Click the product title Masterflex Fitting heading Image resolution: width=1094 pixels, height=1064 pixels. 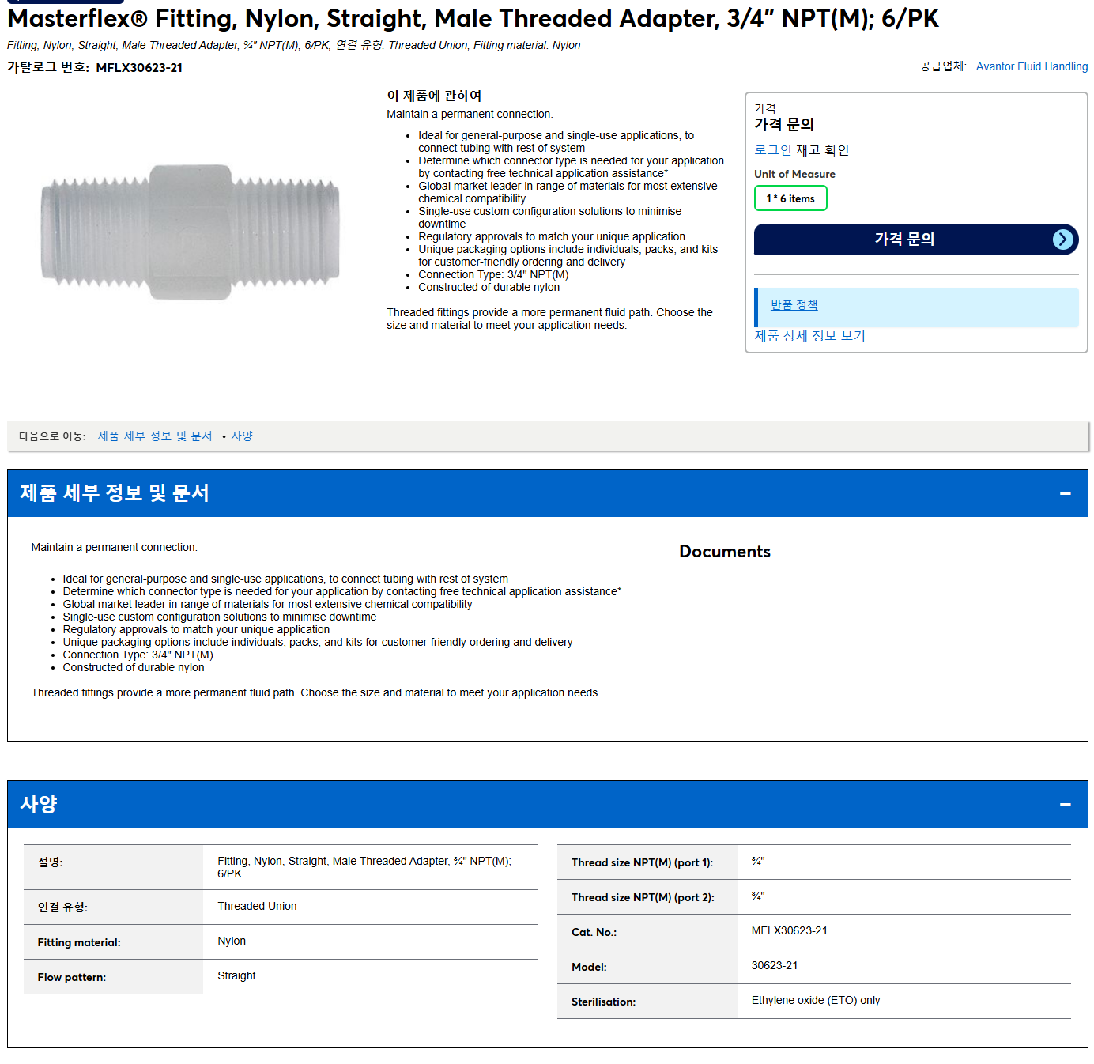pos(473,18)
